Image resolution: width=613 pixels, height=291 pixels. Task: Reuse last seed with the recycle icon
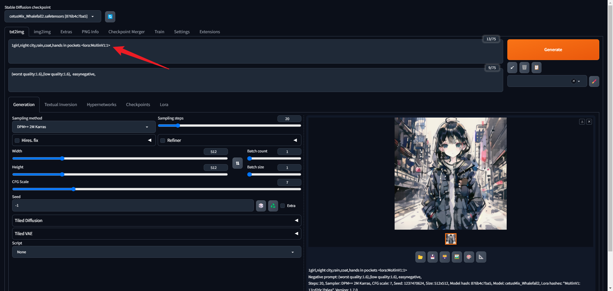pyautogui.click(x=273, y=206)
